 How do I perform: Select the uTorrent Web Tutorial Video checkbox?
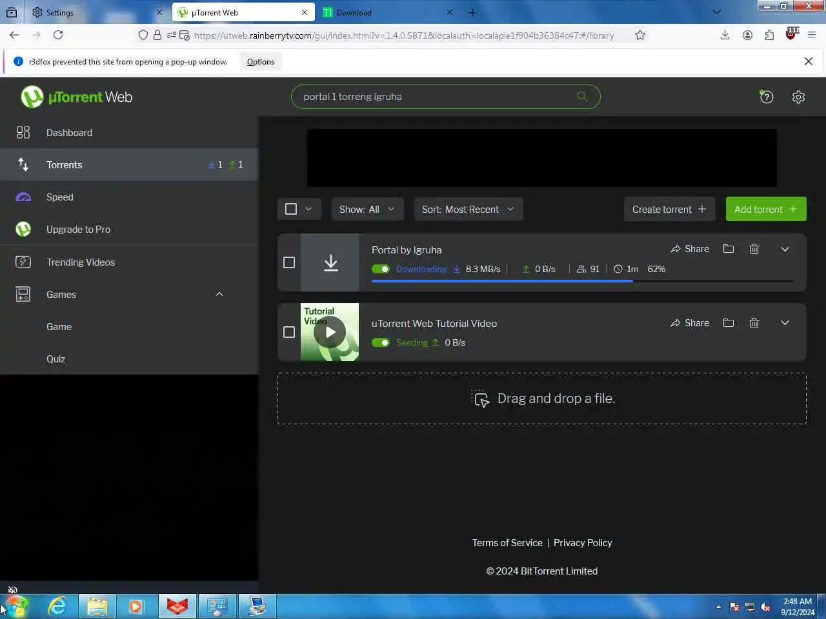[289, 332]
